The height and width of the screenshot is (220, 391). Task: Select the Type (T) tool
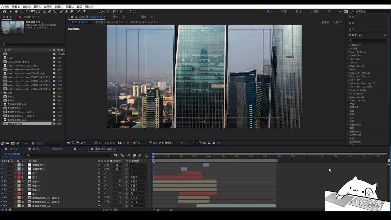tap(55, 11)
